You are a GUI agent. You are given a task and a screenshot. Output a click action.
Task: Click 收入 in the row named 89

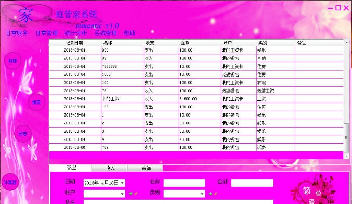161,58
